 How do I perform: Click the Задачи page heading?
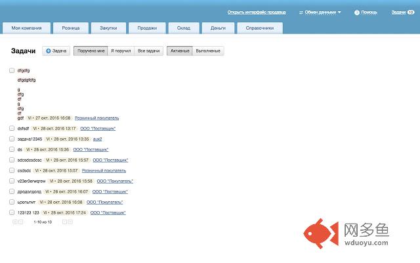24,51
